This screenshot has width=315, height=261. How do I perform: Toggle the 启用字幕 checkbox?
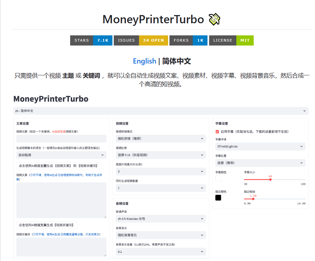coord(217,132)
